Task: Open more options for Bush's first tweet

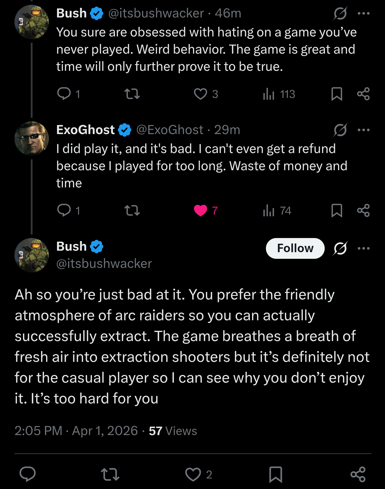Action: coord(364,13)
